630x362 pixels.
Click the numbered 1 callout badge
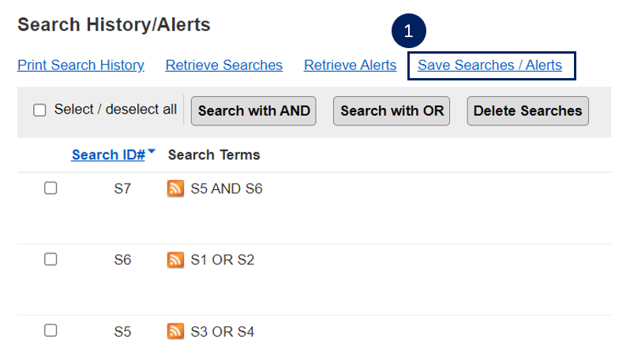409,31
